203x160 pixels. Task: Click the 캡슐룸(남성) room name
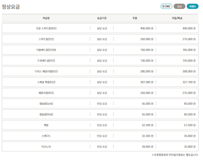[46, 104]
